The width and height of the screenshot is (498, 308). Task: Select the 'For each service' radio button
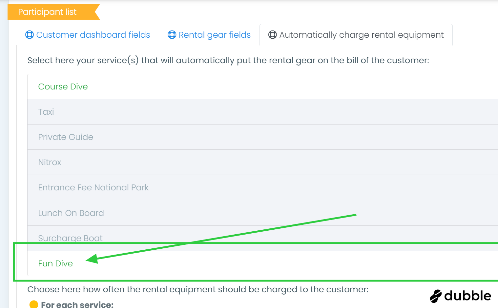coord(34,304)
